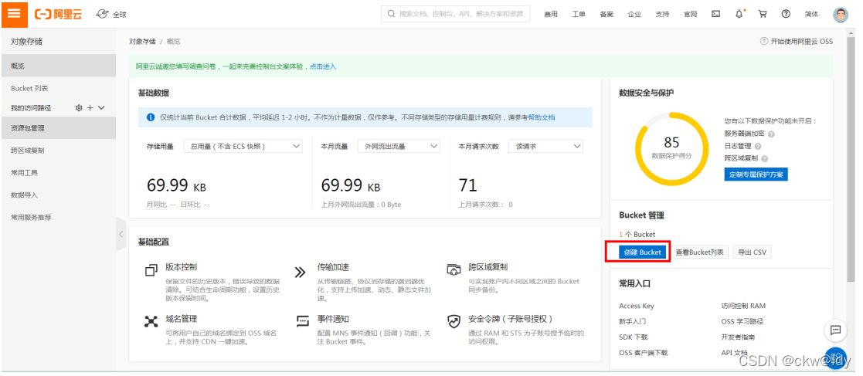Open the 读请求 request type dropdown
Screen dimensions: 863x376
point(546,146)
